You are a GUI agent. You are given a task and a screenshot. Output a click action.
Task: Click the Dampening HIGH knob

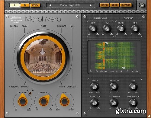coord(107,29)
